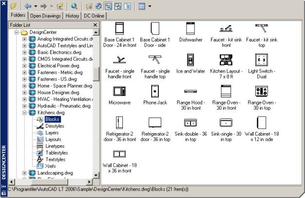The width and height of the screenshot is (305, 198).
Task: Select Fasteners - US.dwg in tree
Action: 57,79
